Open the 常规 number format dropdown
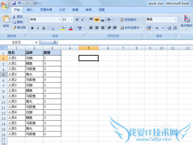This screenshot has height=145, width=193. (x=176, y=20)
